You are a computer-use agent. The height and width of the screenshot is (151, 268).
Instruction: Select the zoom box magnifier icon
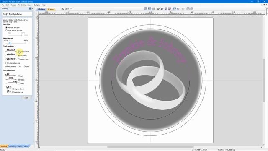coord(162,9)
